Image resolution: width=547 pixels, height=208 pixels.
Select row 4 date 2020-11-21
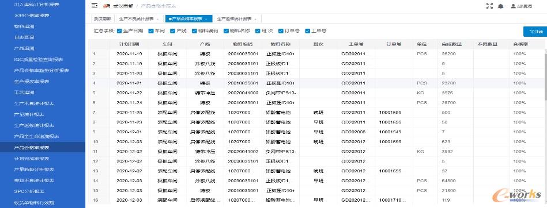(129, 83)
